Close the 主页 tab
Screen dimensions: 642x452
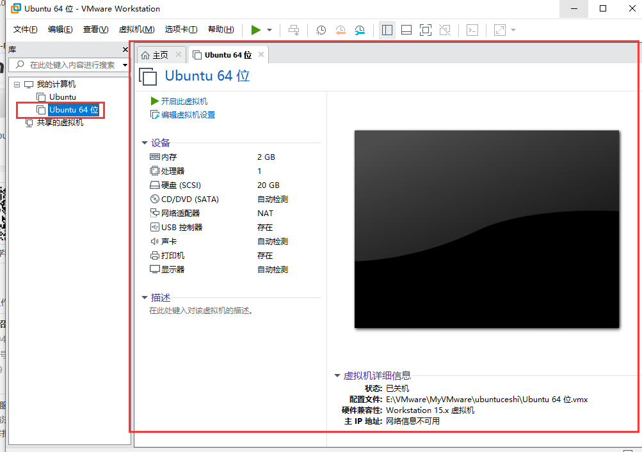pyautogui.click(x=179, y=54)
